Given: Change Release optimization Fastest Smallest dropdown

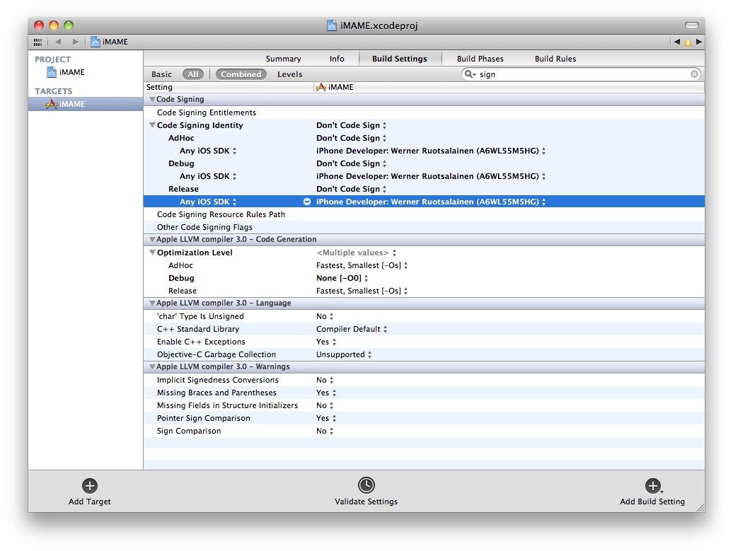Looking at the screenshot, I should pos(362,291).
